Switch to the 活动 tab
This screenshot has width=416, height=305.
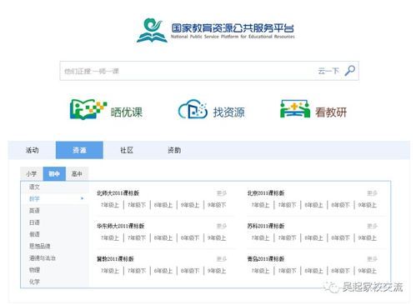pyautogui.click(x=33, y=150)
